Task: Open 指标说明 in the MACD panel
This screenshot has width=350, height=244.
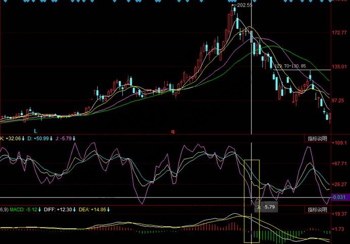Action: click(x=317, y=209)
